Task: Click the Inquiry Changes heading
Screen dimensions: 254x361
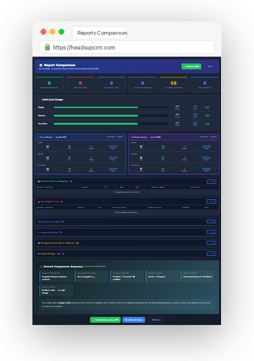Action: click(48, 254)
